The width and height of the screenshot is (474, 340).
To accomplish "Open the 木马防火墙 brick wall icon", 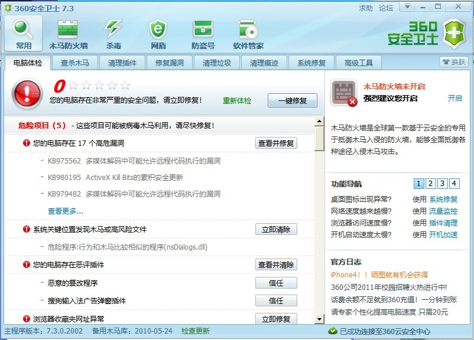I will [x=69, y=34].
